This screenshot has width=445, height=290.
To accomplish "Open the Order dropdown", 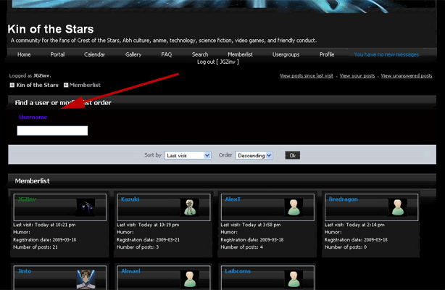I will (x=254, y=155).
